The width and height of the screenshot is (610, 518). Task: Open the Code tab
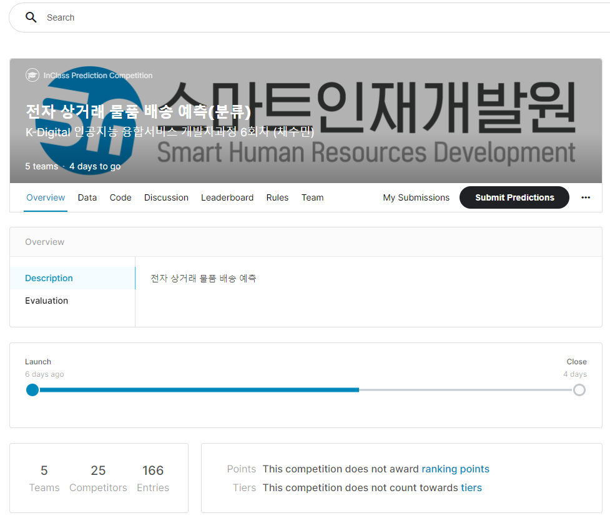coord(121,197)
